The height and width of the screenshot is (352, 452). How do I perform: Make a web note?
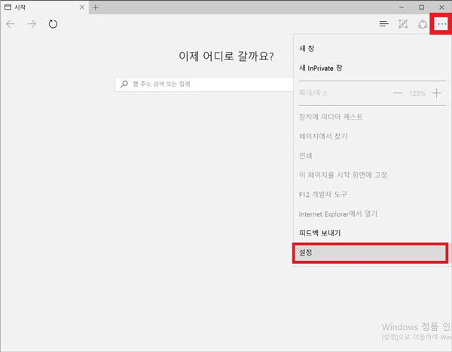[x=403, y=24]
